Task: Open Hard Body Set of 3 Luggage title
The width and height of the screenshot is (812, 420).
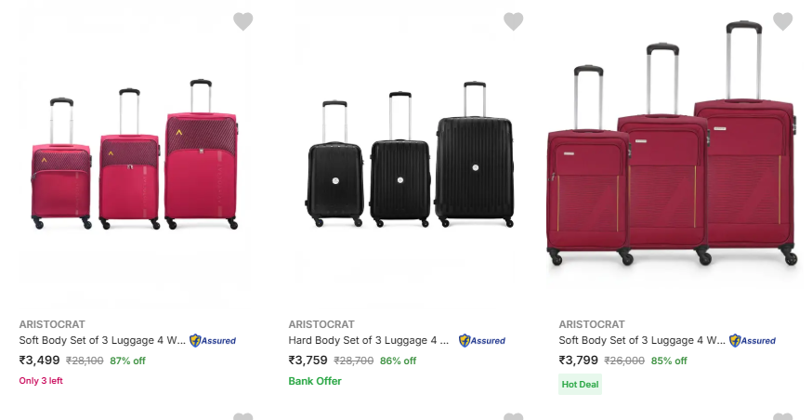Action: coord(369,340)
